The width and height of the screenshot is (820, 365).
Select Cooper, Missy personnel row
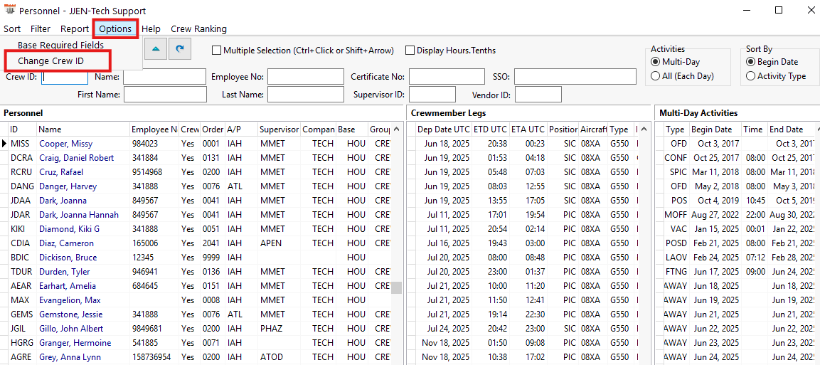65,144
